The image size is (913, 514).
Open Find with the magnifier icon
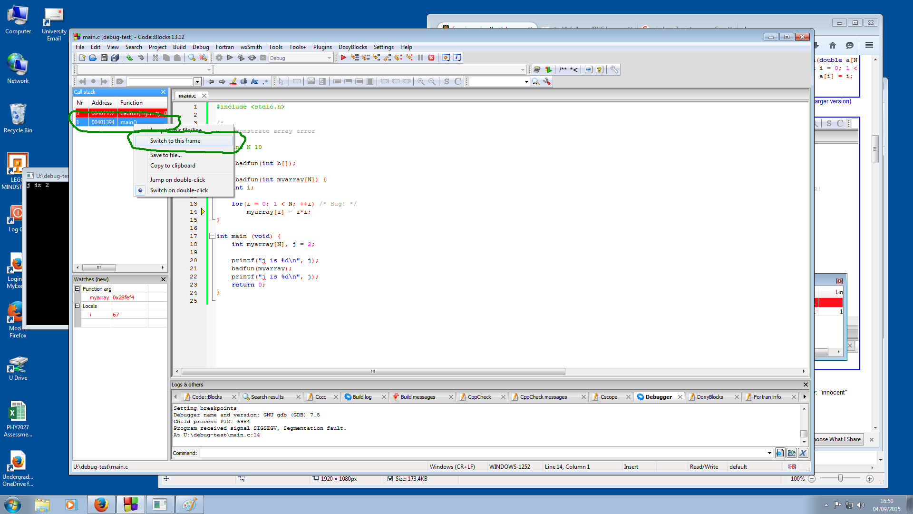[x=192, y=58]
